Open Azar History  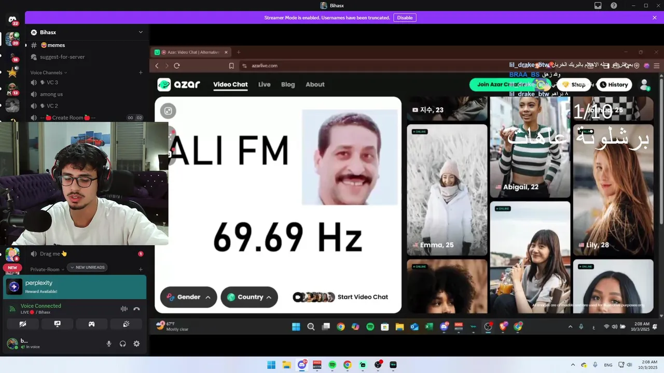[x=614, y=84]
